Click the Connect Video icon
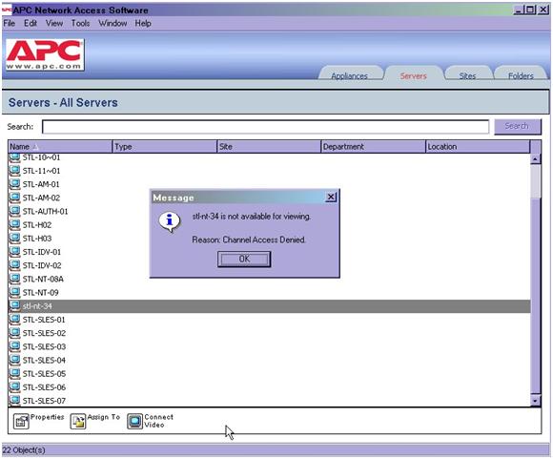The image size is (553, 459). click(134, 421)
